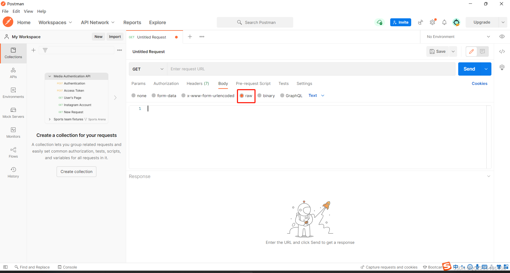
Task: Expand the Save options arrow
Action: pyautogui.click(x=453, y=51)
